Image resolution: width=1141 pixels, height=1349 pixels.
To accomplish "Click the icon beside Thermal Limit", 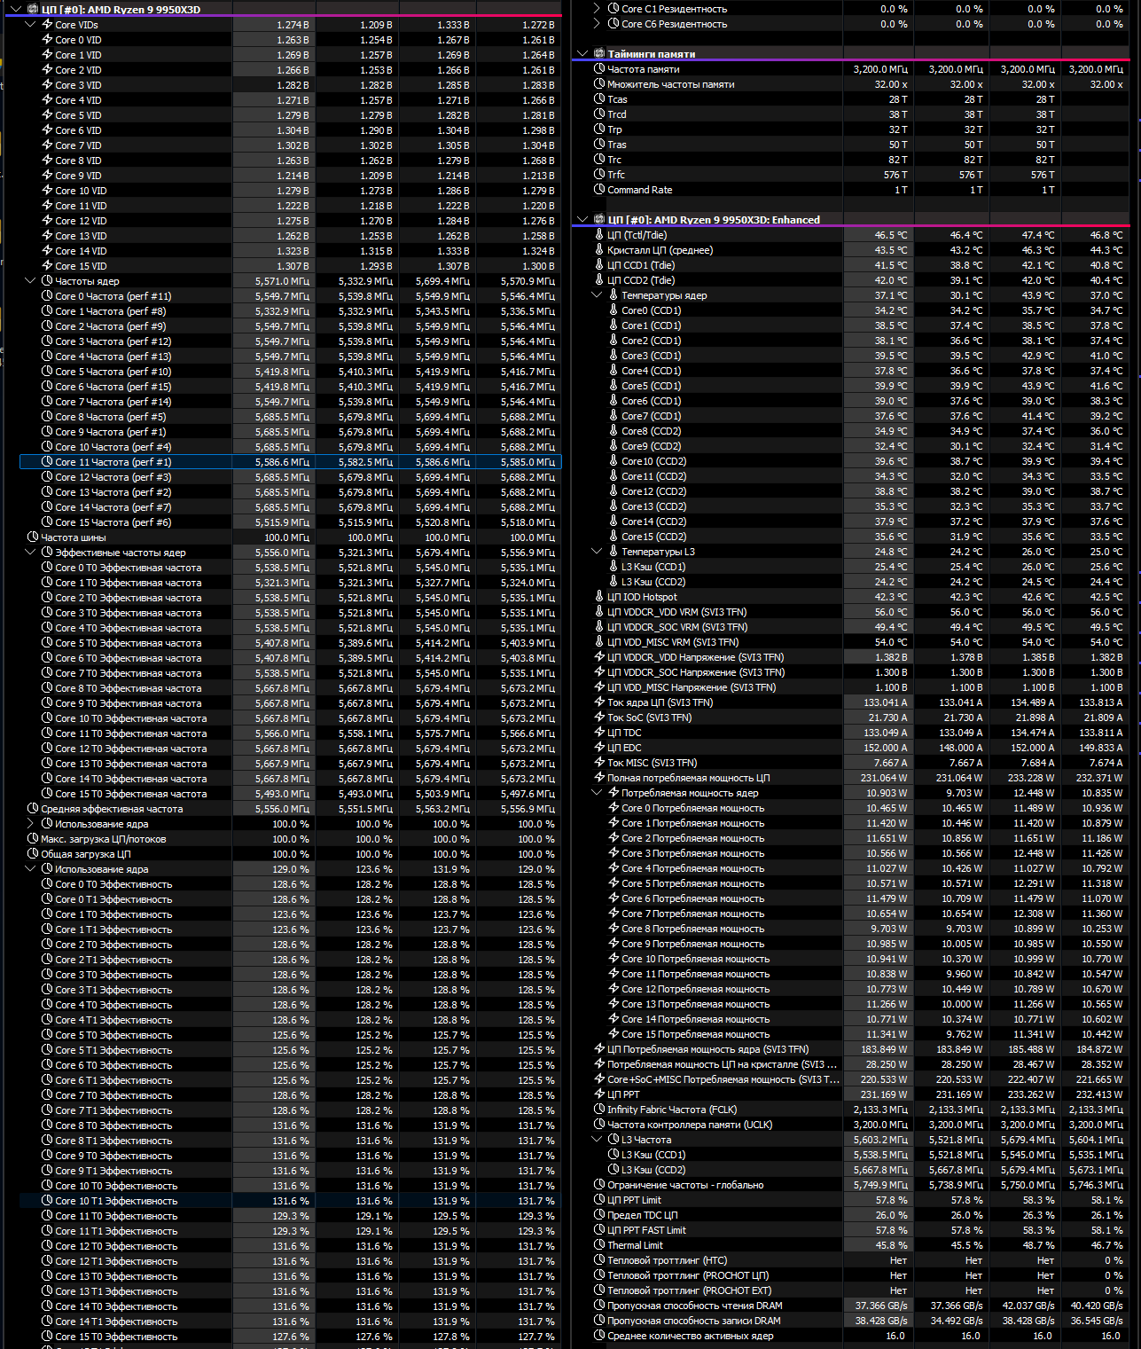I will pyautogui.click(x=599, y=1245).
